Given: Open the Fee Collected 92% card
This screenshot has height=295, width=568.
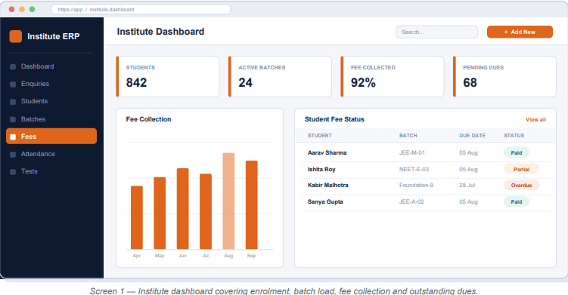Looking at the screenshot, I should pyautogui.click(x=393, y=77).
